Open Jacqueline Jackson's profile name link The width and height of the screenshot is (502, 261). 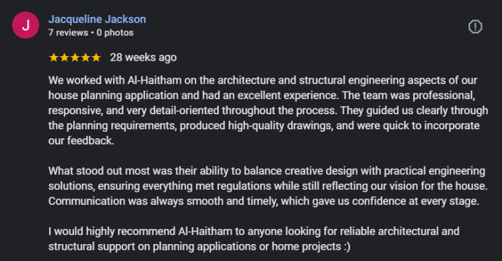click(x=97, y=20)
